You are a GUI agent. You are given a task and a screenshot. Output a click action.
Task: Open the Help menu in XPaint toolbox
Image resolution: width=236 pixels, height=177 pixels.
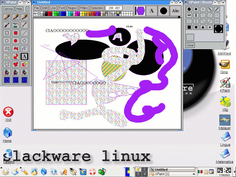[x=19, y=9]
